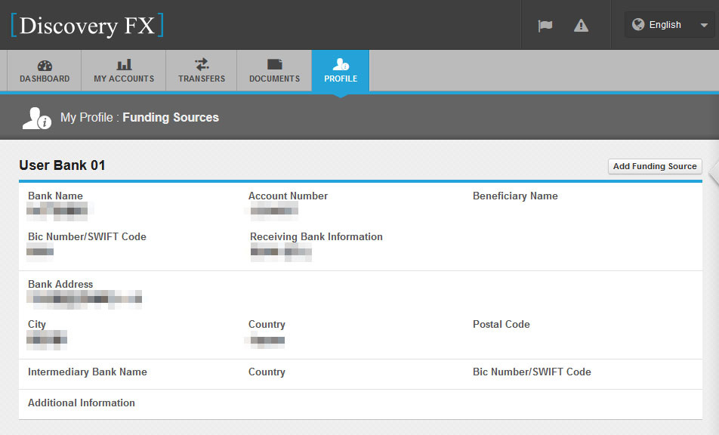Open the warning alerts triangle icon

coord(581,25)
